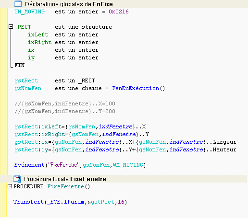Click the commented line ending Y=200
The height and width of the screenshot is (218, 248).
(65, 111)
